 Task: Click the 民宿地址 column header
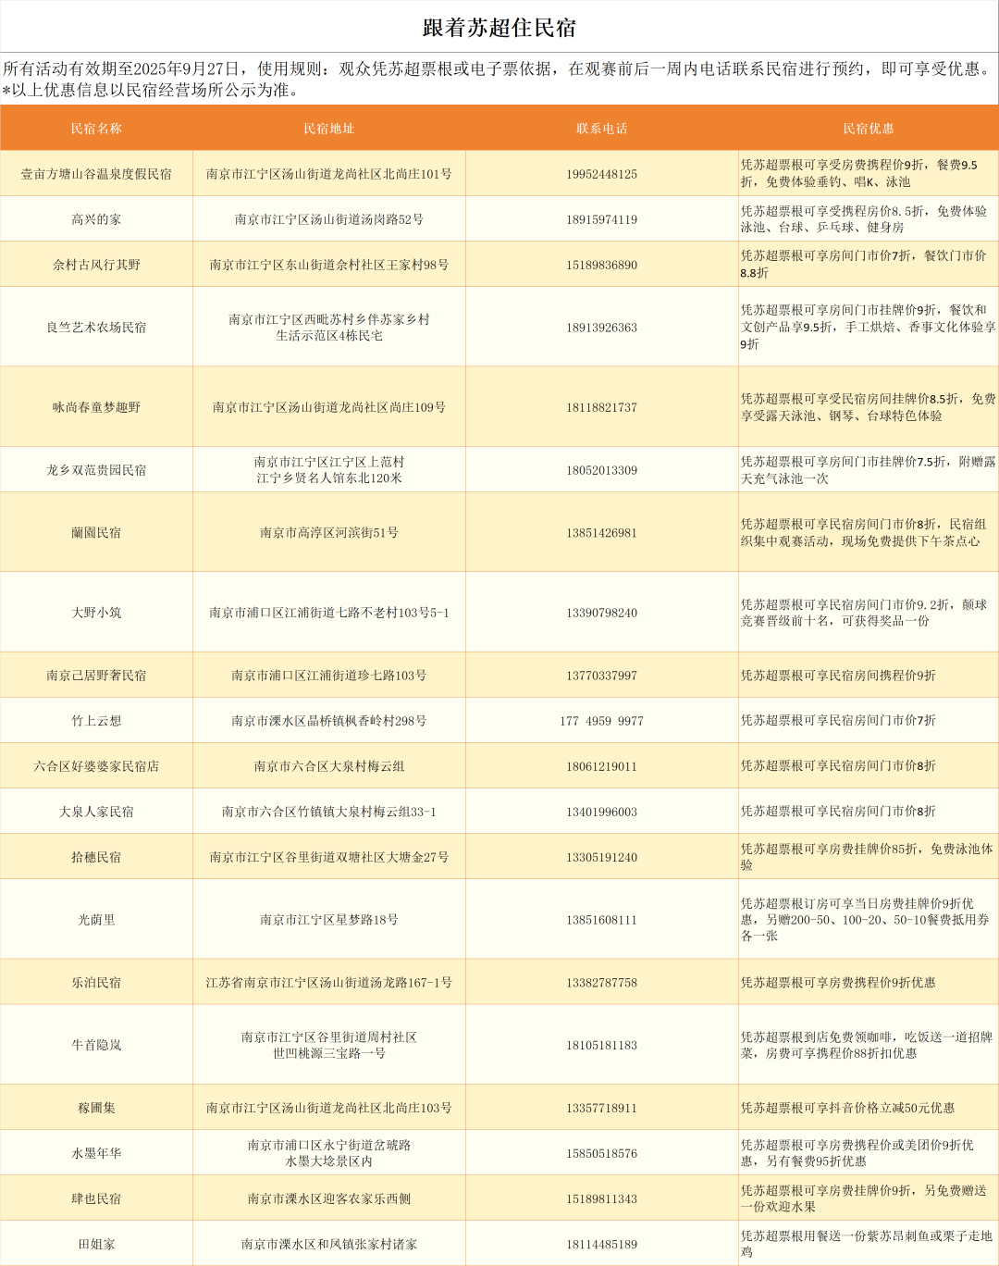coord(328,129)
